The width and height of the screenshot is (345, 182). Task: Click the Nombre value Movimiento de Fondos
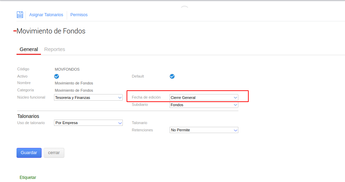point(74,83)
